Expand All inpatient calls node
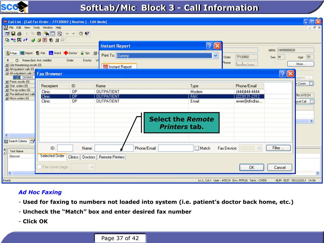 tap(7, 69)
